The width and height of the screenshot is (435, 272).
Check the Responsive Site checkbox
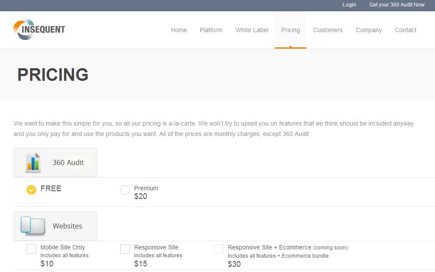click(x=125, y=249)
